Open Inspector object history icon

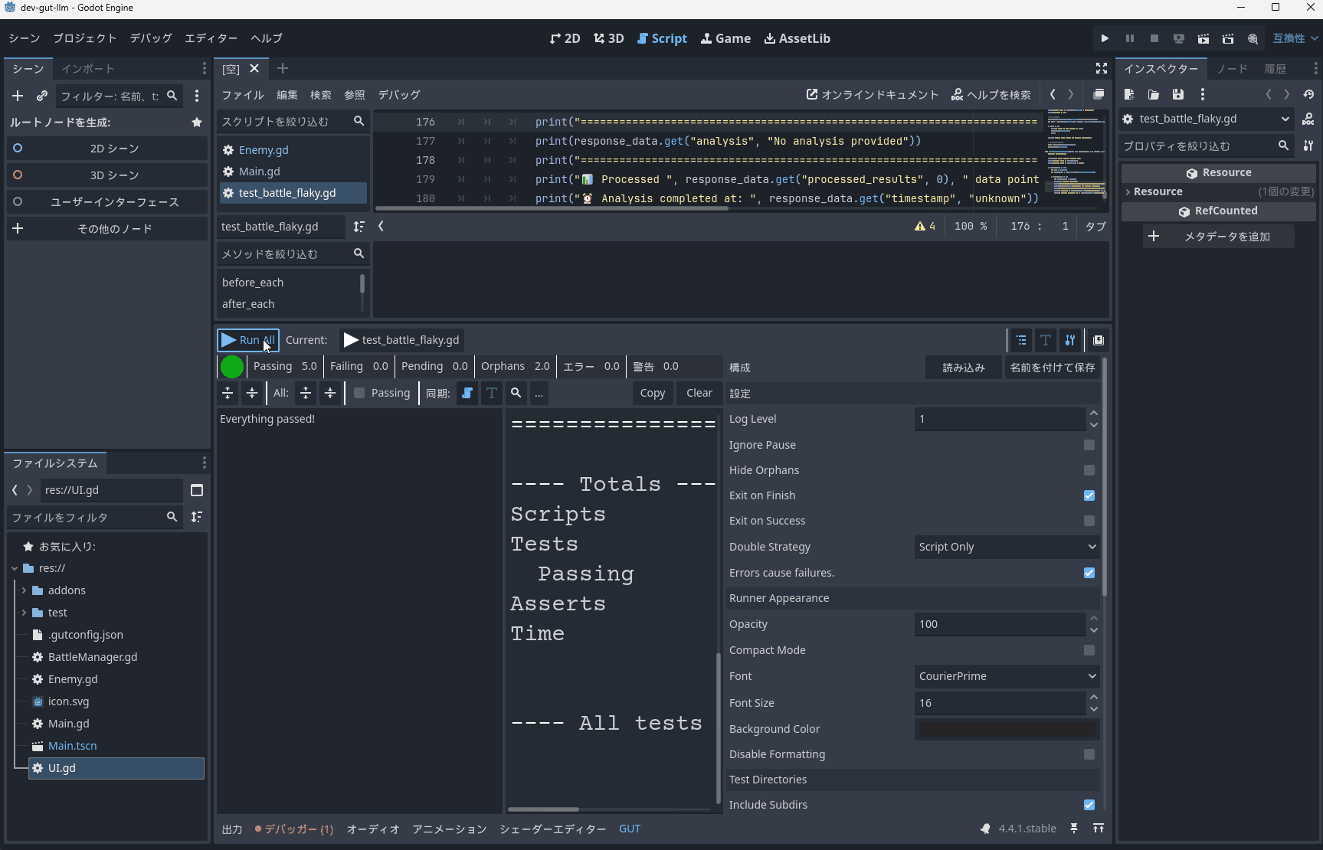pyautogui.click(x=1308, y=94)
